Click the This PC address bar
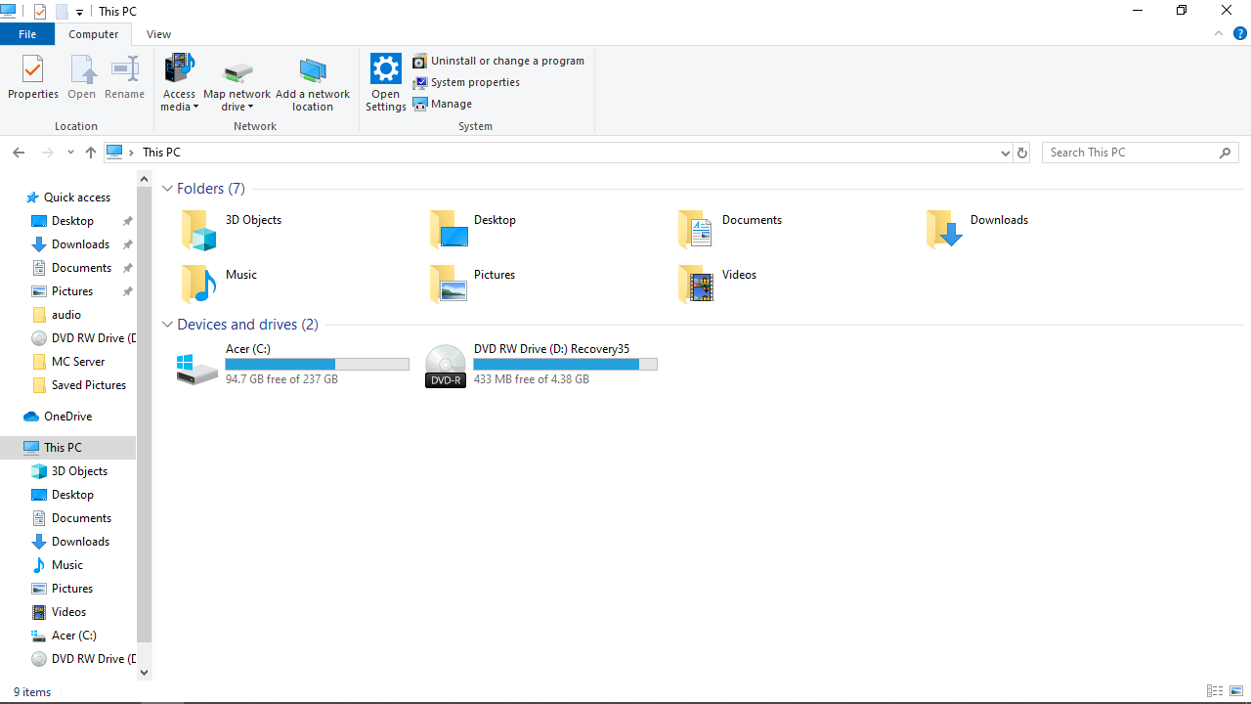1251x704 pixels. (x=557, y=153)
